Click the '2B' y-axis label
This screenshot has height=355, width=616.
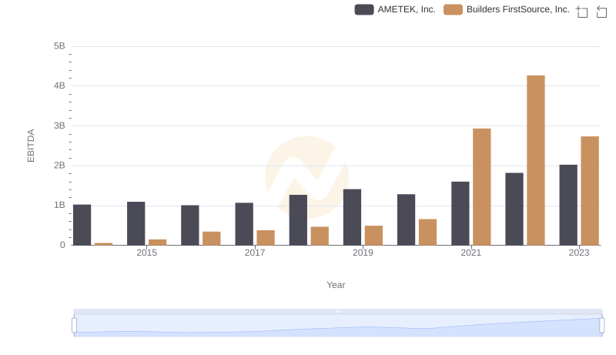click(59, 166)
